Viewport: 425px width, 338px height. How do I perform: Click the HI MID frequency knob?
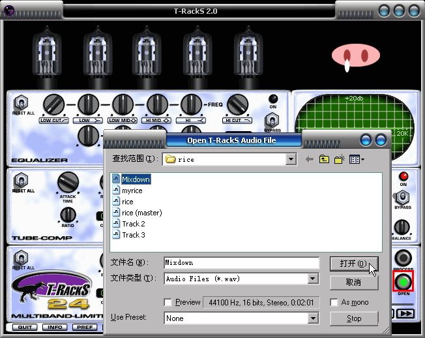[157, 104]
